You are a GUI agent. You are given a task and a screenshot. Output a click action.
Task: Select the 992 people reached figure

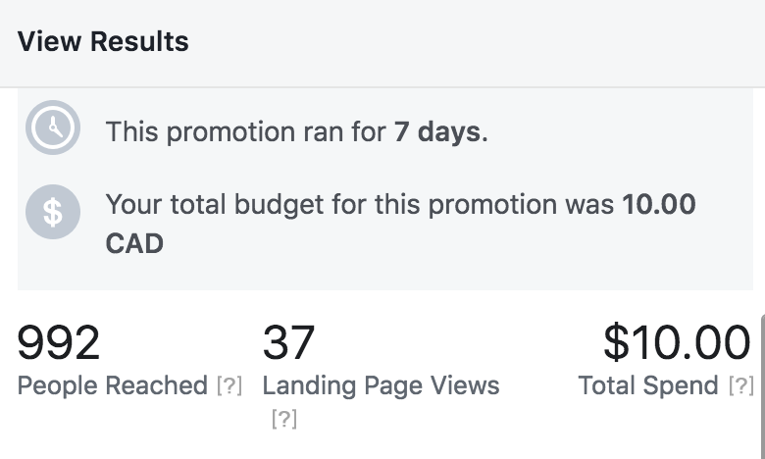[x=59, y=342]
